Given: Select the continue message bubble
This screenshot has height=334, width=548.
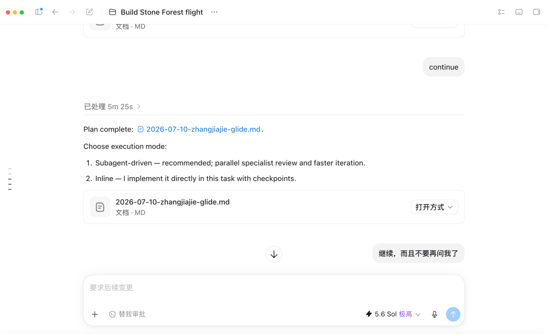Looking at the screenshot, I should coord(443,67).
